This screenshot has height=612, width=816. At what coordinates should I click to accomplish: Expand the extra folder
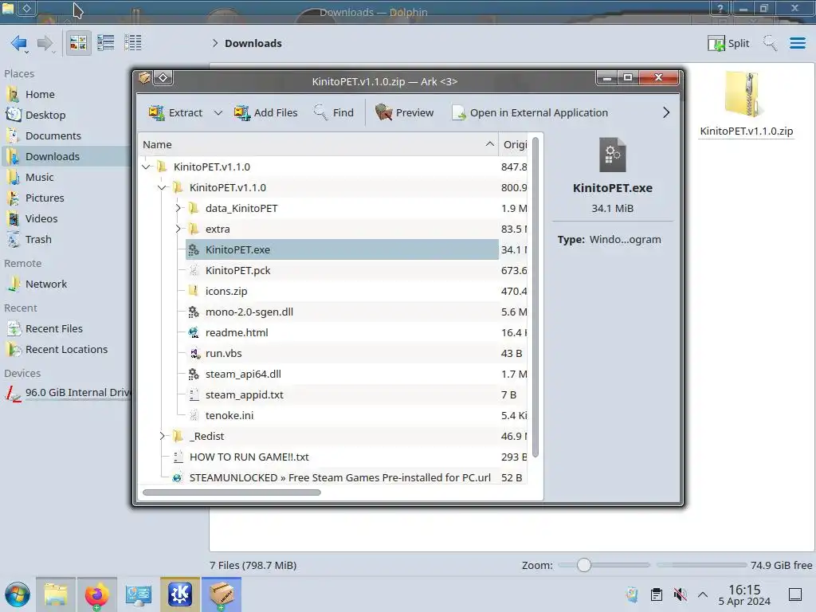pos(178,229)
